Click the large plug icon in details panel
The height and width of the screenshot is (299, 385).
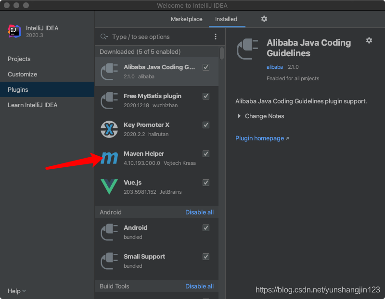click(x=247, y=49)
